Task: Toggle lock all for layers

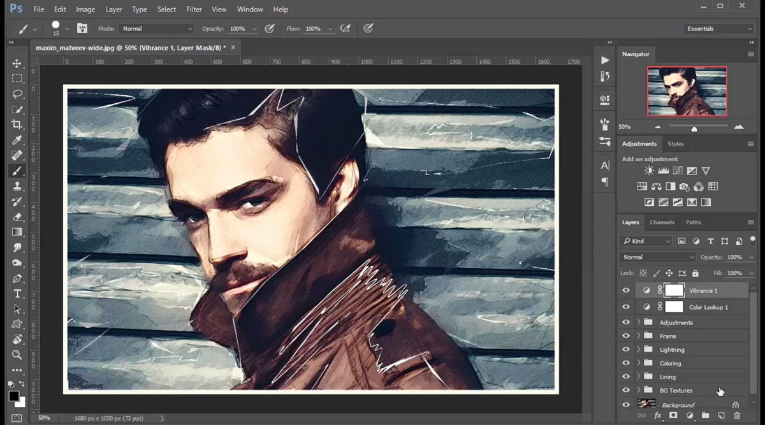Action: coord(696,273)
